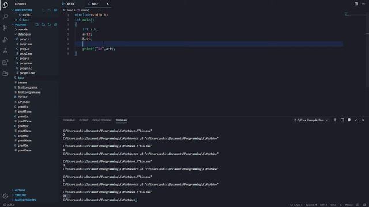Create new folder in YOUTUBE folder
The height and width of the screenshot is (207, 369).
pyautogui.click(x=43, y=25)
